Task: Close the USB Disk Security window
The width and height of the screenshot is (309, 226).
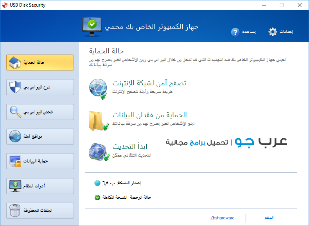Action: (x=300, y=5)
